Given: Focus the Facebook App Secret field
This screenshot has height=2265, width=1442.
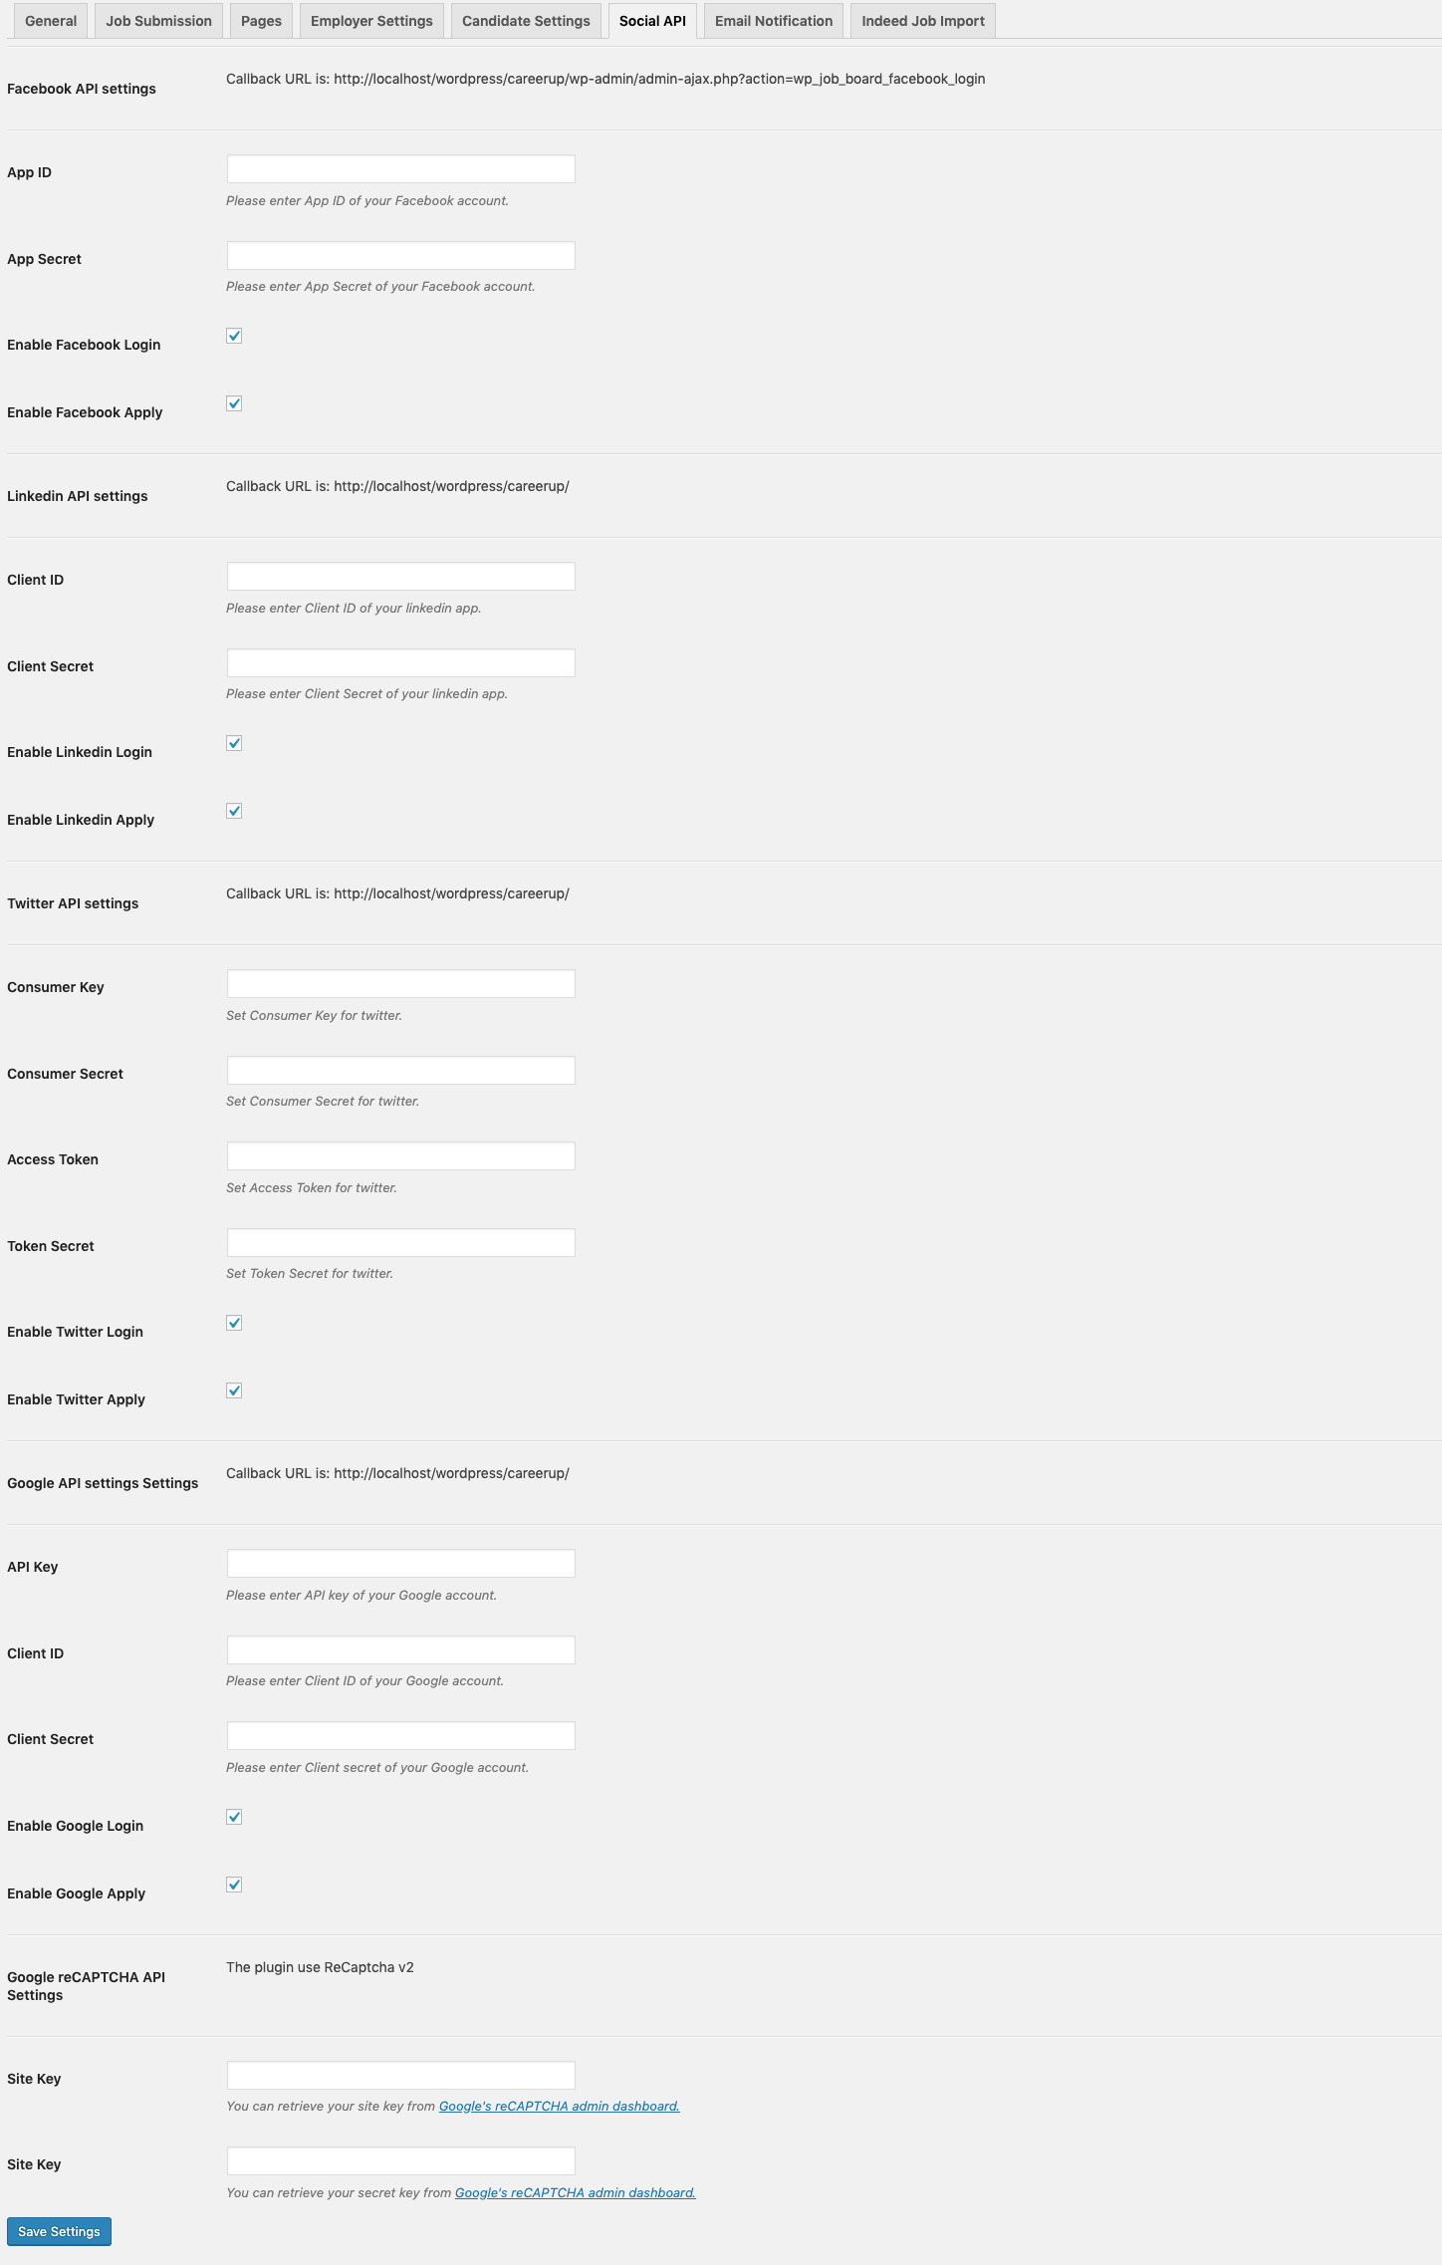Looking at the screenshot, I should tap(401, 255).
